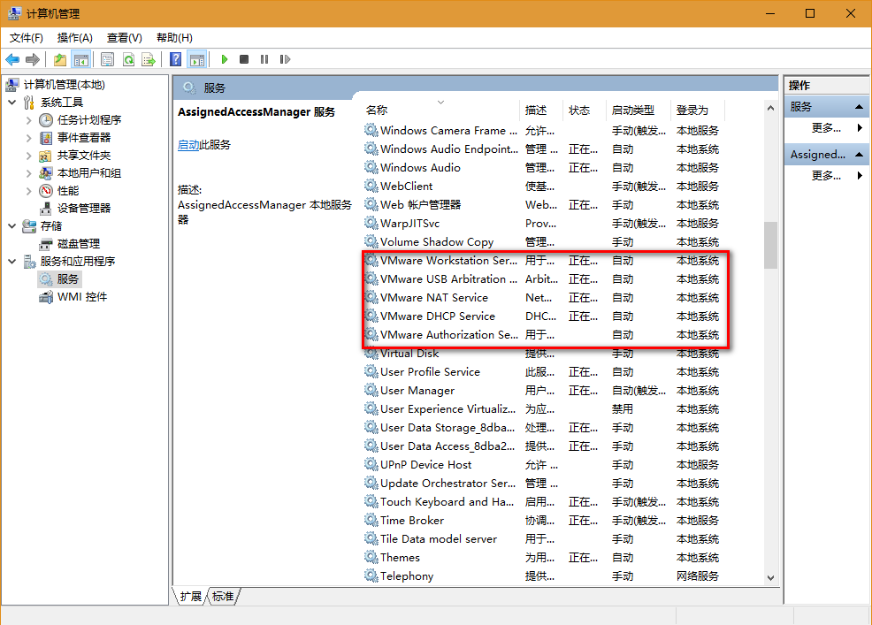This screenshot has width=872, height=625.
Task: Expand the 本地用户和组 chevron
Action: [28, 173]
